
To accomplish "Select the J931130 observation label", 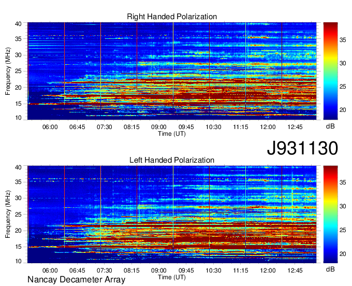I will tap(302, 148).
